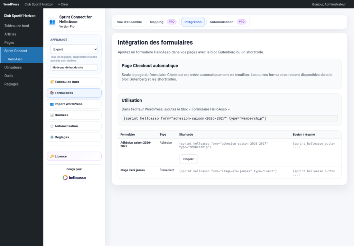Open the HelloAsso submenu item
Viewport: 354px width, 246px height.
point(21,59)
